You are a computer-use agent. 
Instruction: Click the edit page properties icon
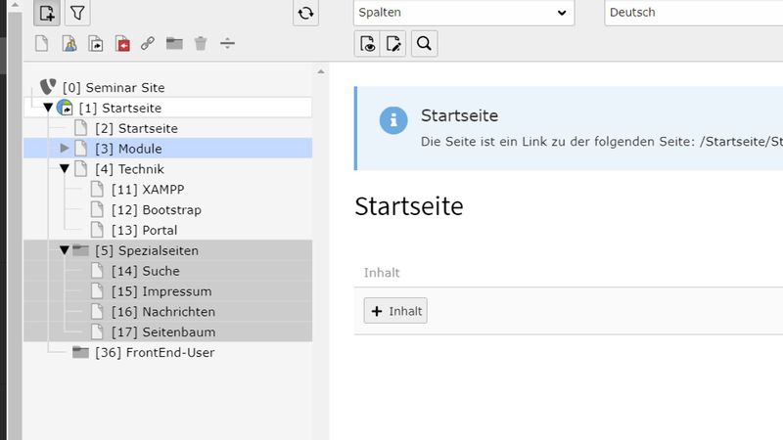[393, 43]
